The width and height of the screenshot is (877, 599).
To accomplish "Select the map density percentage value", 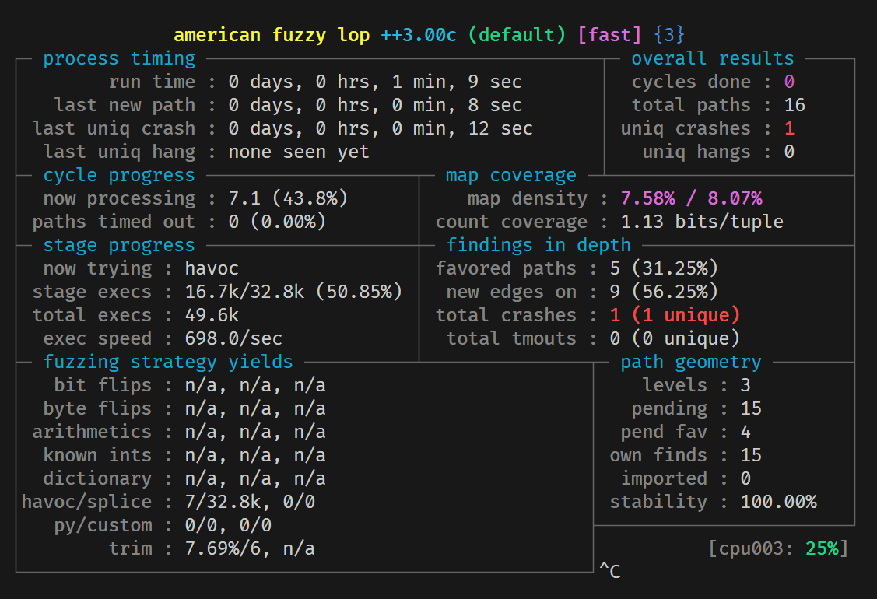I will point(691,198).
